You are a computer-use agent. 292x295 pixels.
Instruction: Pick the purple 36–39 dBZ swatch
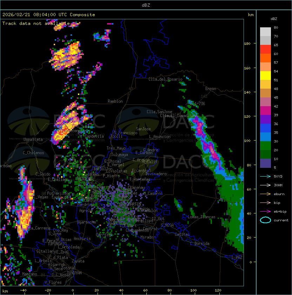pyautogui.click(x=265, y=119)
